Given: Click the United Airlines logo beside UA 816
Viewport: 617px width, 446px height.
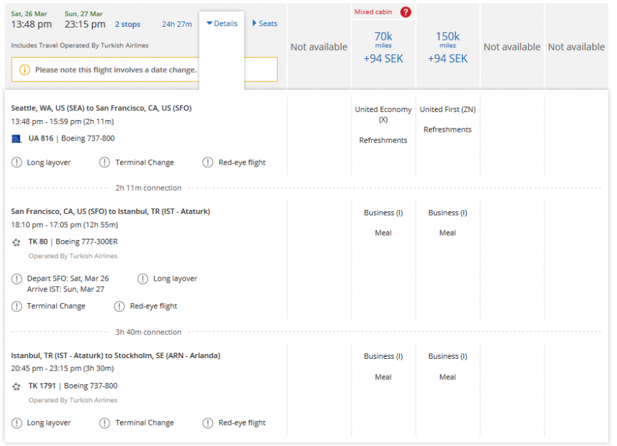Looking at the screenshot, I should 16,139.
